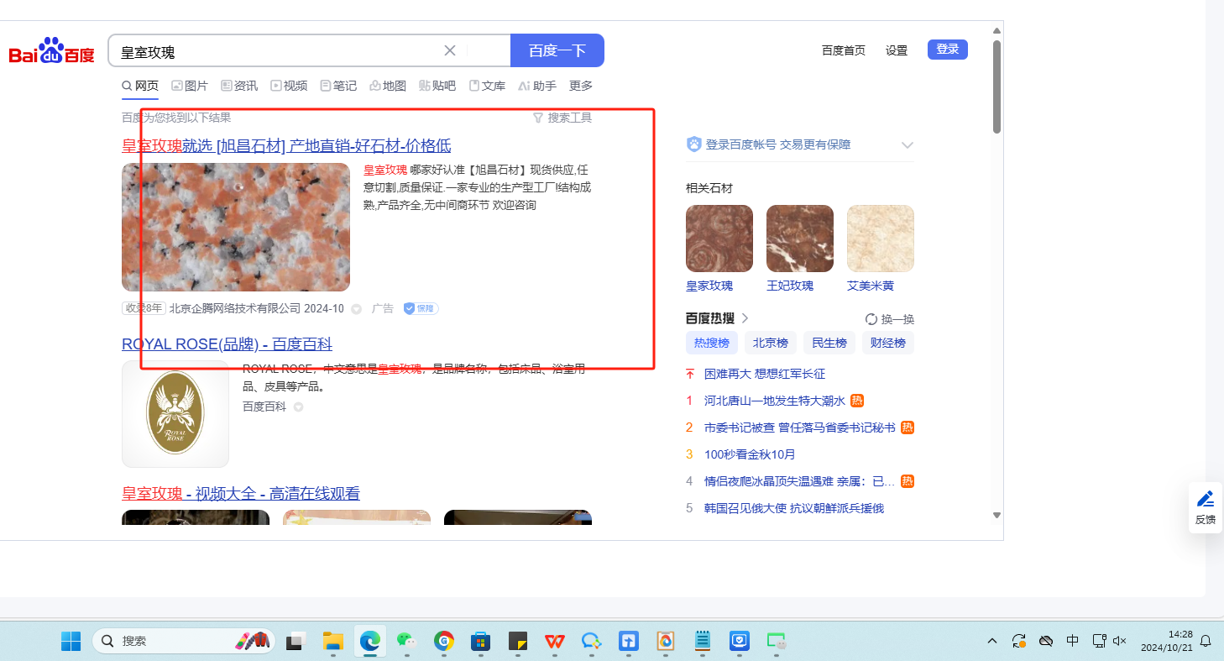Open the 王妃玫瑰 related stone thumbnail
Image resolution: width=1224 pixels, height=661 pixels.
tap(800, 239)
